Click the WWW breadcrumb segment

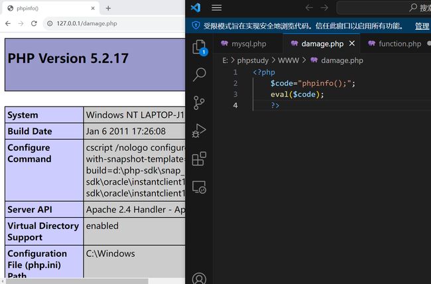[x=288, y=60]
